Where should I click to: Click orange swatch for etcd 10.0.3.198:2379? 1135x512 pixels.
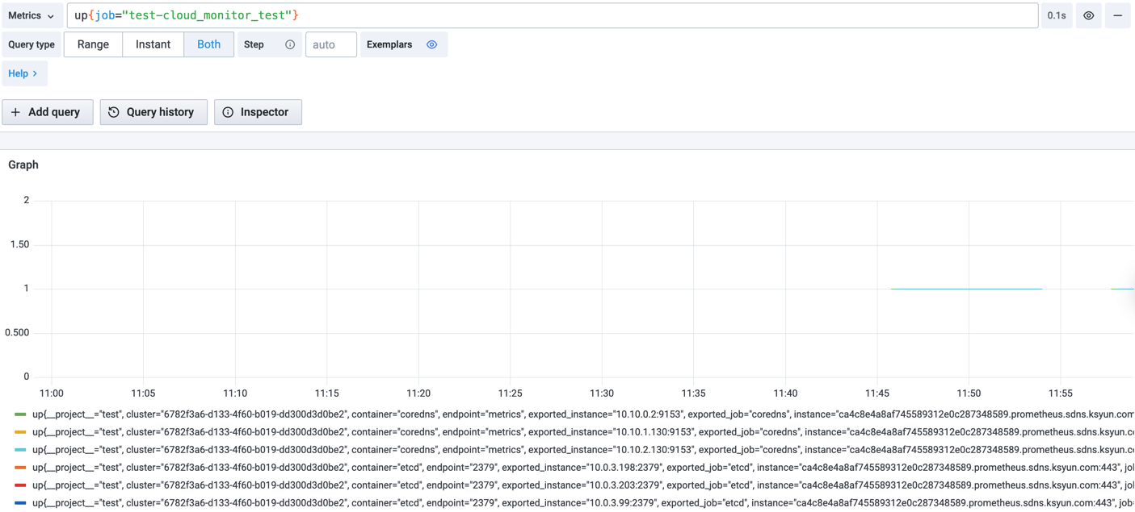tap(20, 468)
